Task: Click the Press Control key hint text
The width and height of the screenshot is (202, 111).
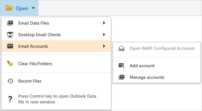Action: click(x=57, y=99)
